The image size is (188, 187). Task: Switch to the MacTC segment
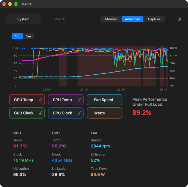60,19
